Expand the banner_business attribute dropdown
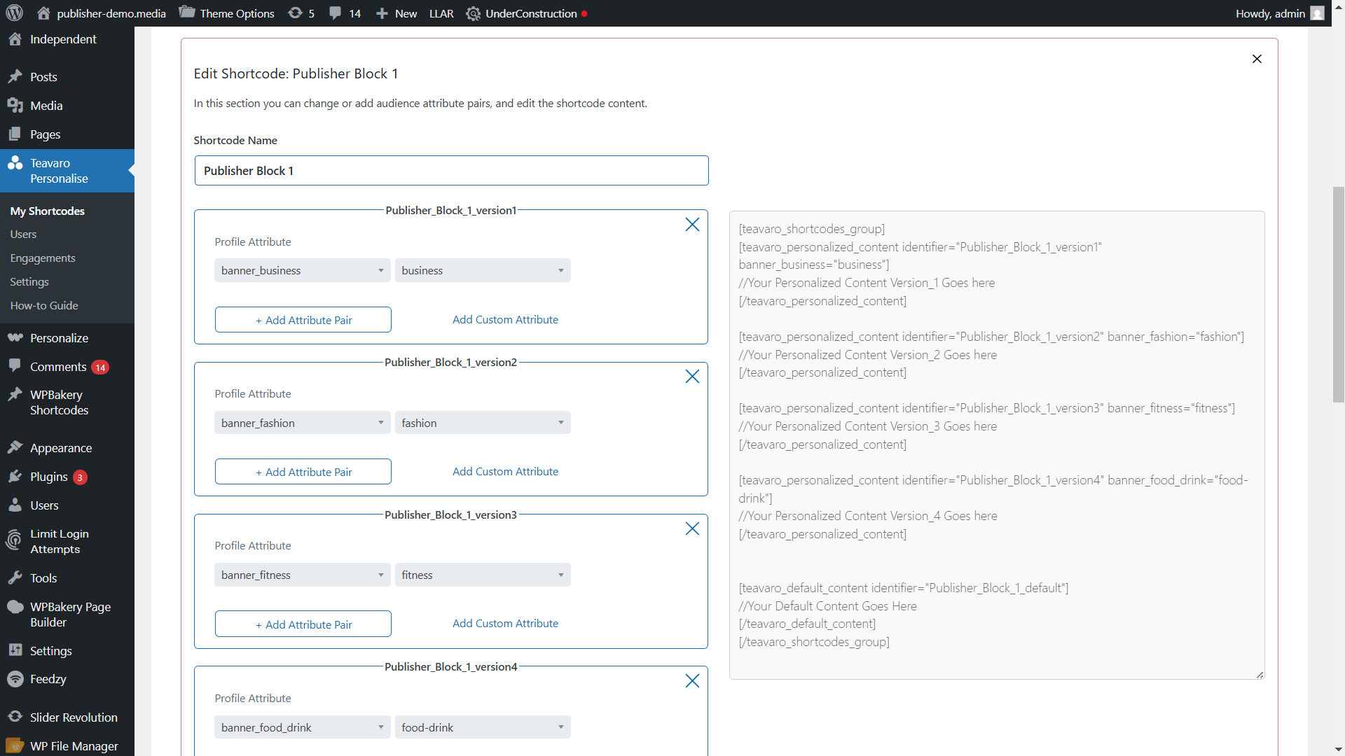This screenshot has height=756, width=1345. point(302,271)
